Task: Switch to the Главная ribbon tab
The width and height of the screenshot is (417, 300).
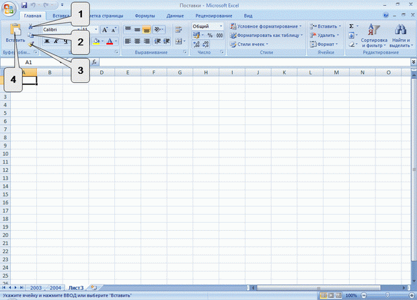Action: coord(33,15)
